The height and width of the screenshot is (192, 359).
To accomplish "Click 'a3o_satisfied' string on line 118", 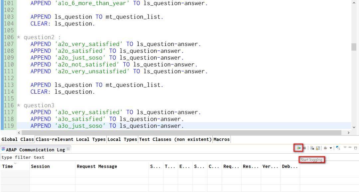I will click(x=80, y=119).
